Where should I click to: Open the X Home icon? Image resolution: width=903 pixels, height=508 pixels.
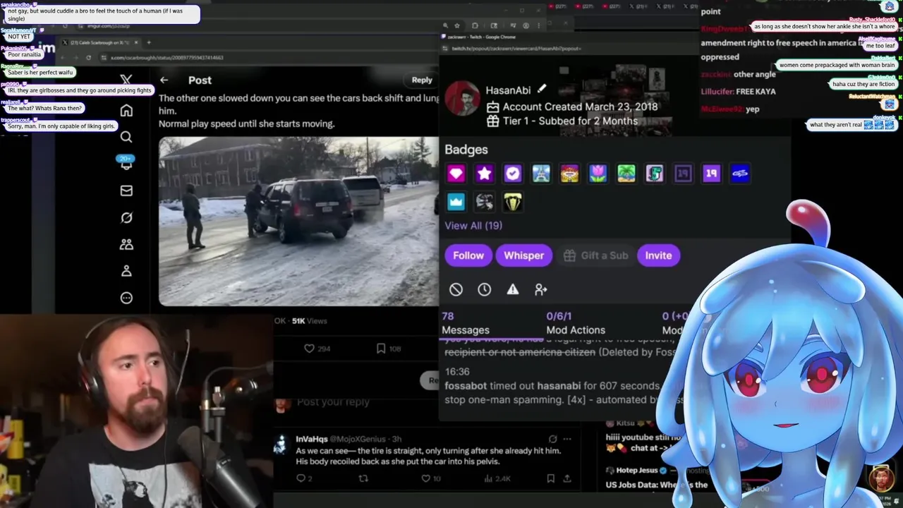126,111
